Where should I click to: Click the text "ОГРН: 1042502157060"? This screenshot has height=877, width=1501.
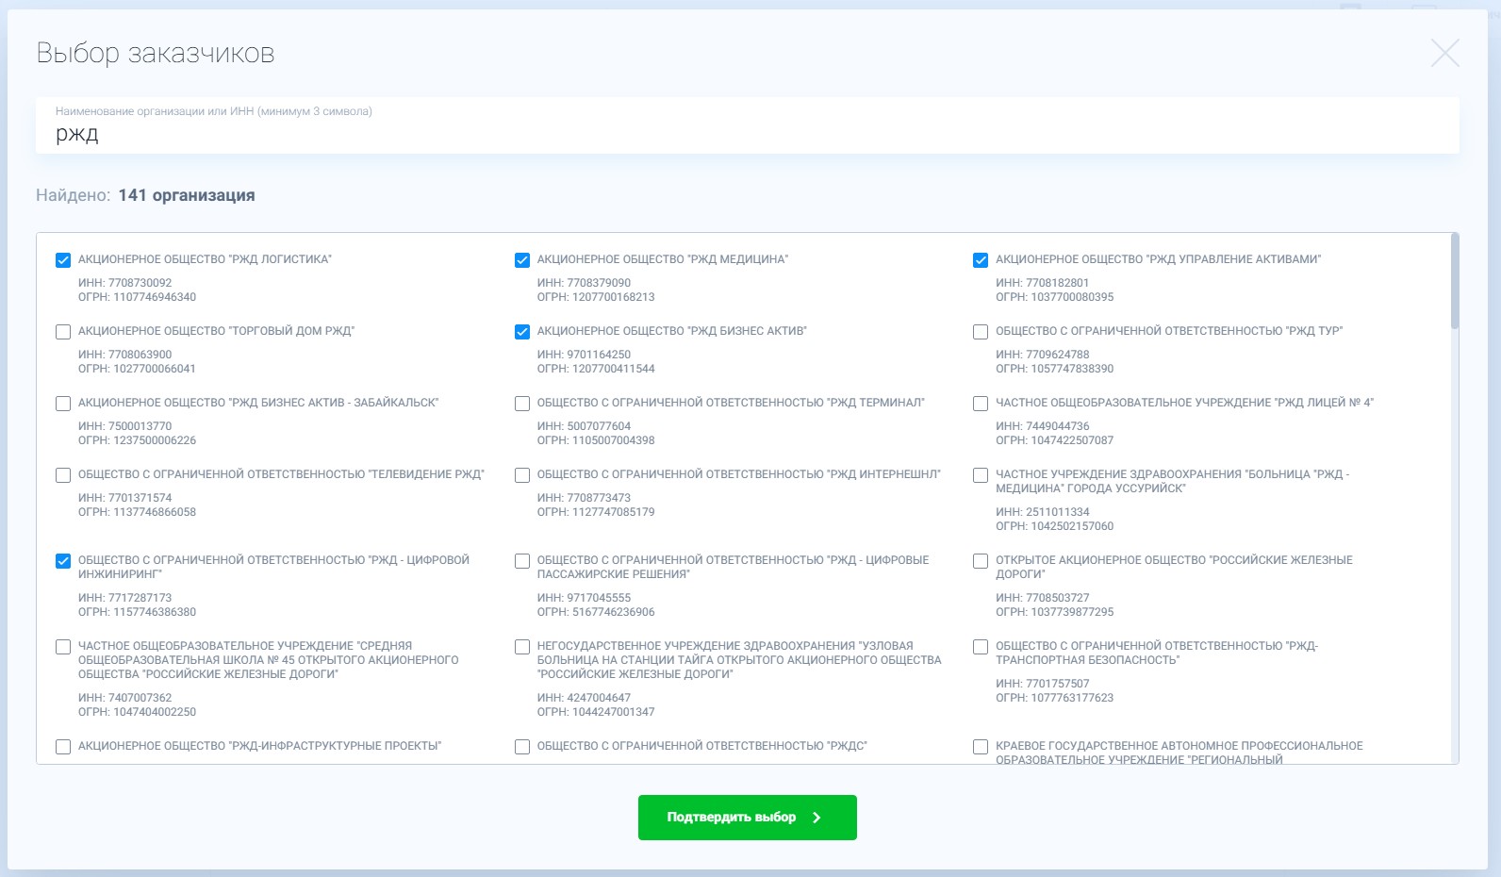click(1055, 526)
